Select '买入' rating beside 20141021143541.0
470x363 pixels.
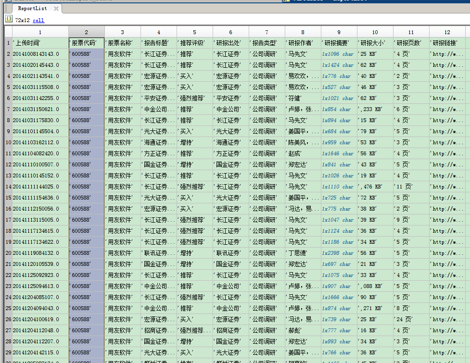pos(194,76)
